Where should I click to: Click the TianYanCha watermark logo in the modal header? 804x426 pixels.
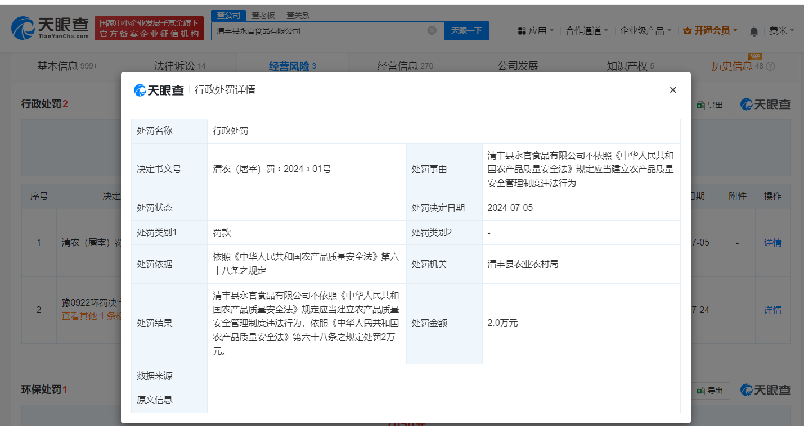pyautogui.click(x=159, y=90)
